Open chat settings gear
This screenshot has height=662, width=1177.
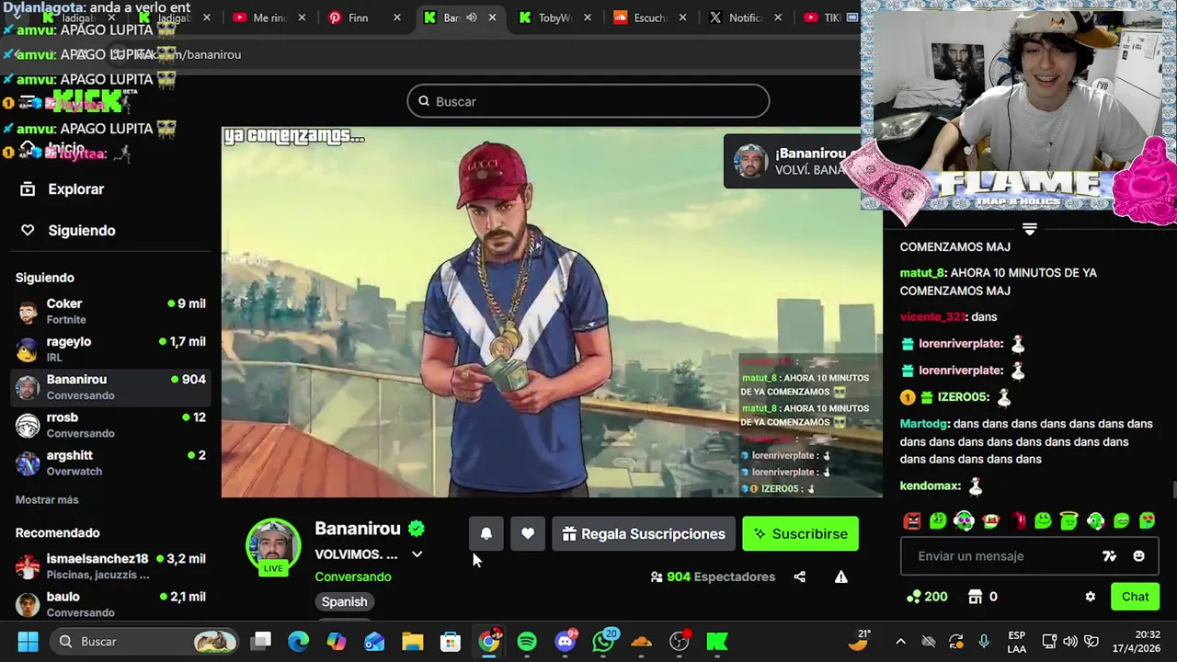[x=1091, y=597]
